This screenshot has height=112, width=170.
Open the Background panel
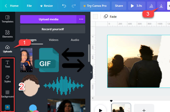8,94
